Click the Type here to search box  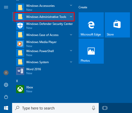(55, 108)
